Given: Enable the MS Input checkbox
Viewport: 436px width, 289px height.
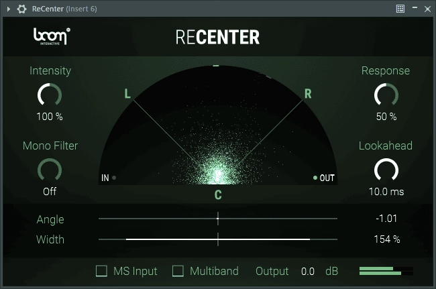Looking at the screenshot, I should click(101, 271).
